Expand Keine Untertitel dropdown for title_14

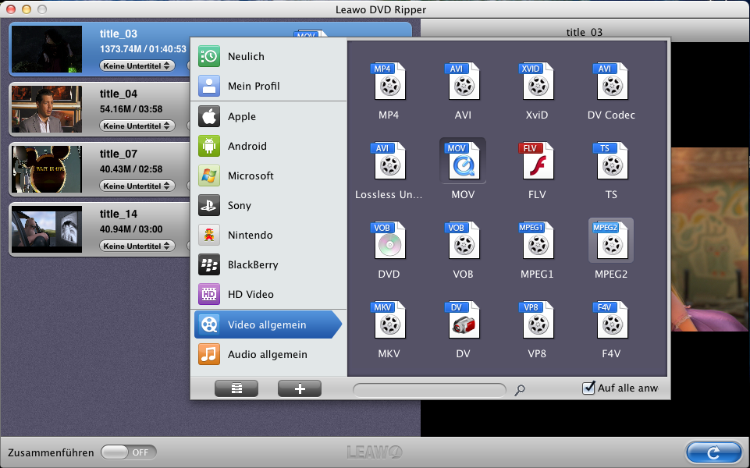137,246
